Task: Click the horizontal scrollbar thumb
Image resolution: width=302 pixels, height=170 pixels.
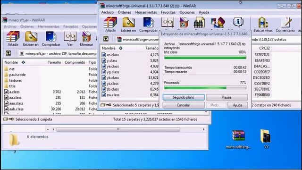Action: 118,129
